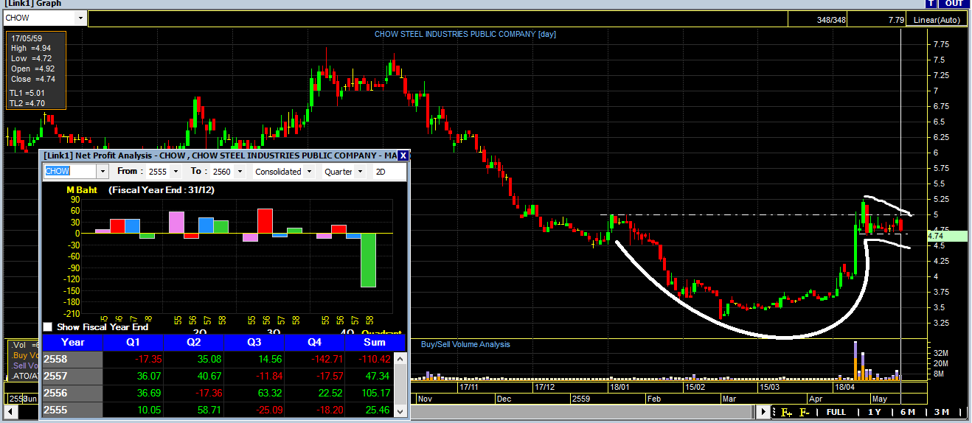Set chart period to 1 Y
The height and width of the screenshot is (423, 972).
875,412
